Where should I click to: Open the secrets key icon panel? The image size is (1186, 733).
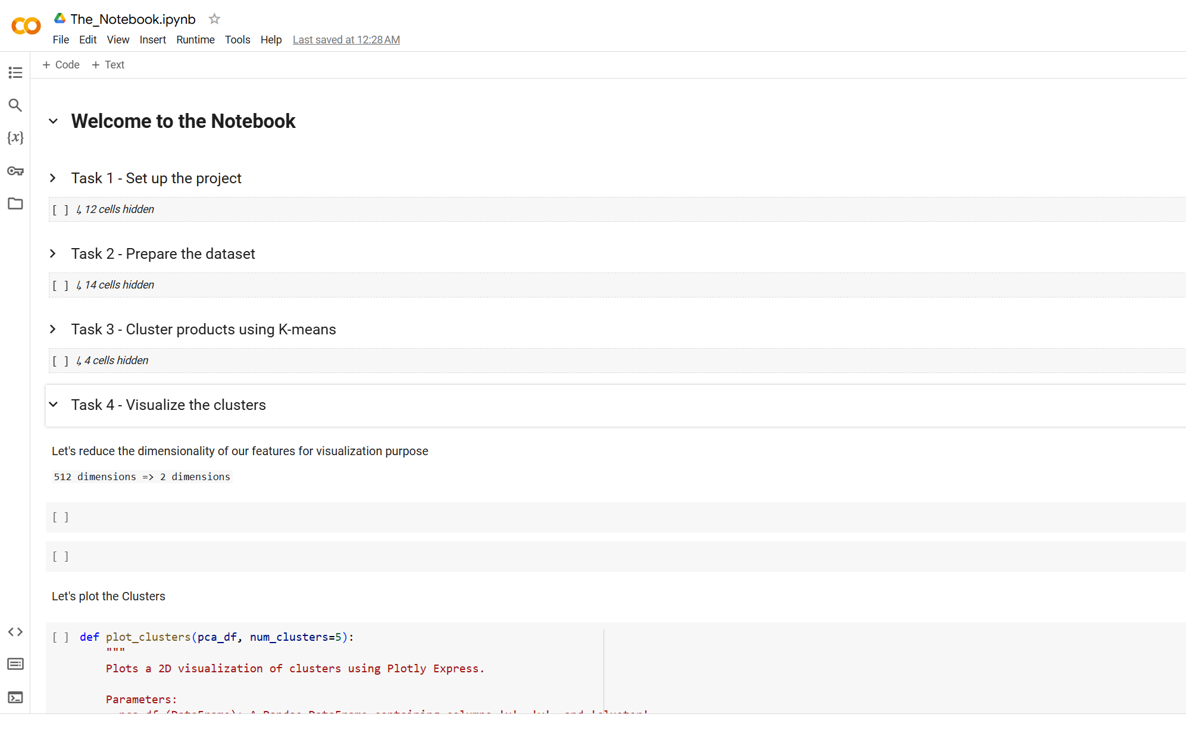(15, 171)
